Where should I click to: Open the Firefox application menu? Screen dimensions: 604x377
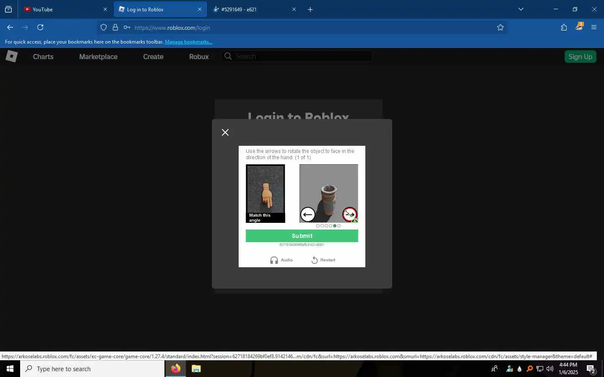pyautogui.click(x=594, y=27)
